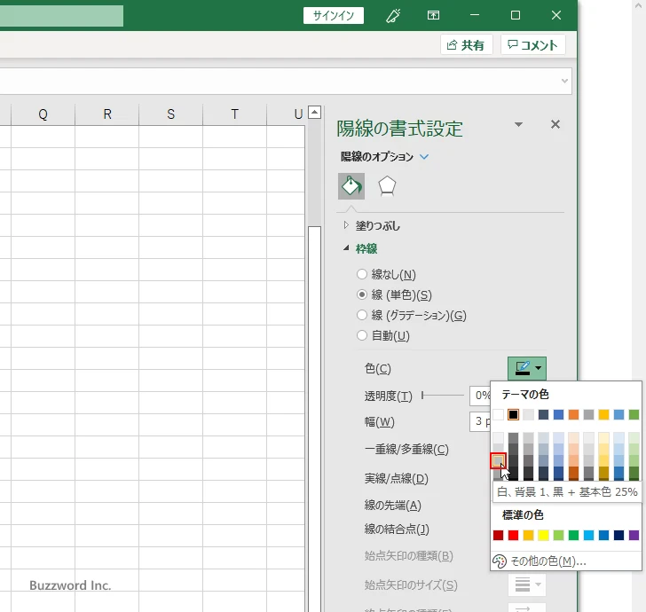Pick the orange theme color swatch
This screenshot has height=612, width=646.
(573, 414)
